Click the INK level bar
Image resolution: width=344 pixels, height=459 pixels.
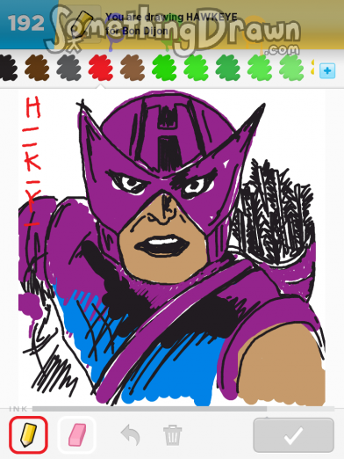tap(183, 409)
